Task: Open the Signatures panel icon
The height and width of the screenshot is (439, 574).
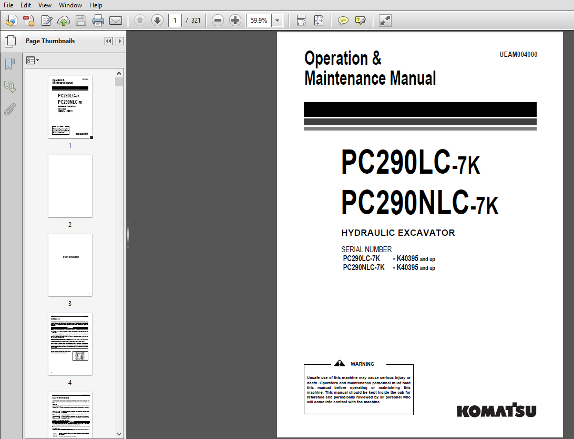Action: [10, 87]
